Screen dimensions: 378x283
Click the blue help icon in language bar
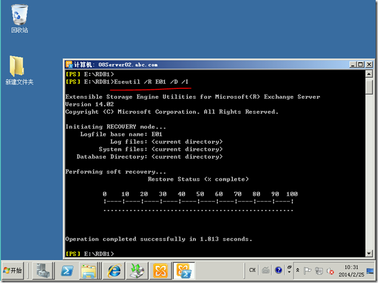click(279, 270)
